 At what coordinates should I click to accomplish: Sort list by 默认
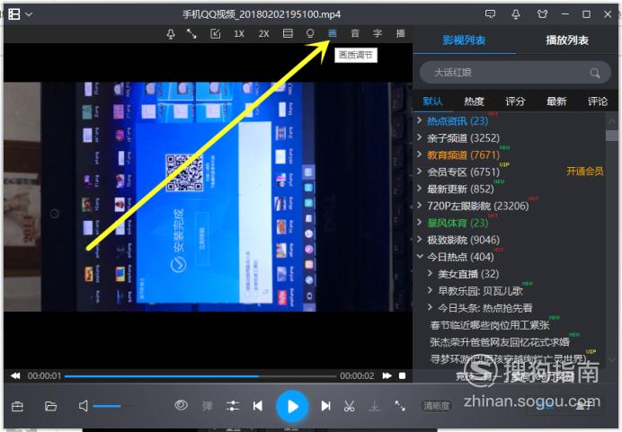(432, 101)
